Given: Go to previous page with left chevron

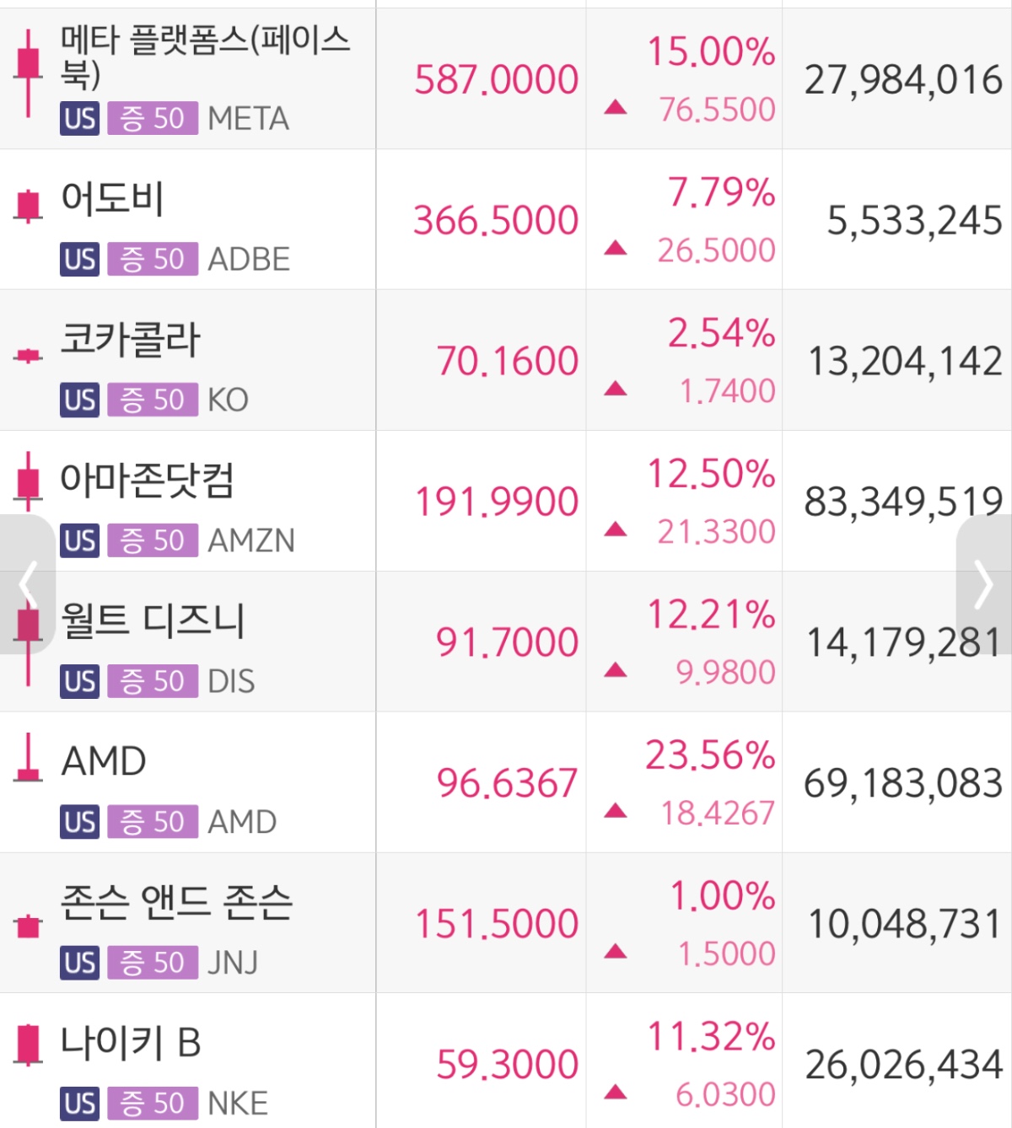Looking at the screenshot, I should 27,584.
